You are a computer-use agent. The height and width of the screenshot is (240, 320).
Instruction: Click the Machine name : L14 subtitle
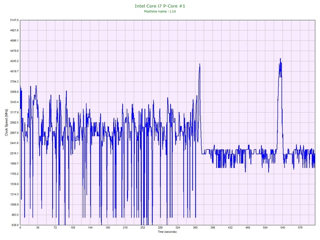[160, 11]
